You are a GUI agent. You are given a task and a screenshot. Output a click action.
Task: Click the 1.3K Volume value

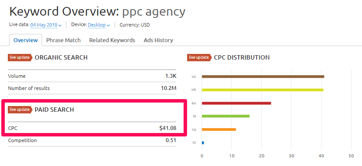click(171, 76)
